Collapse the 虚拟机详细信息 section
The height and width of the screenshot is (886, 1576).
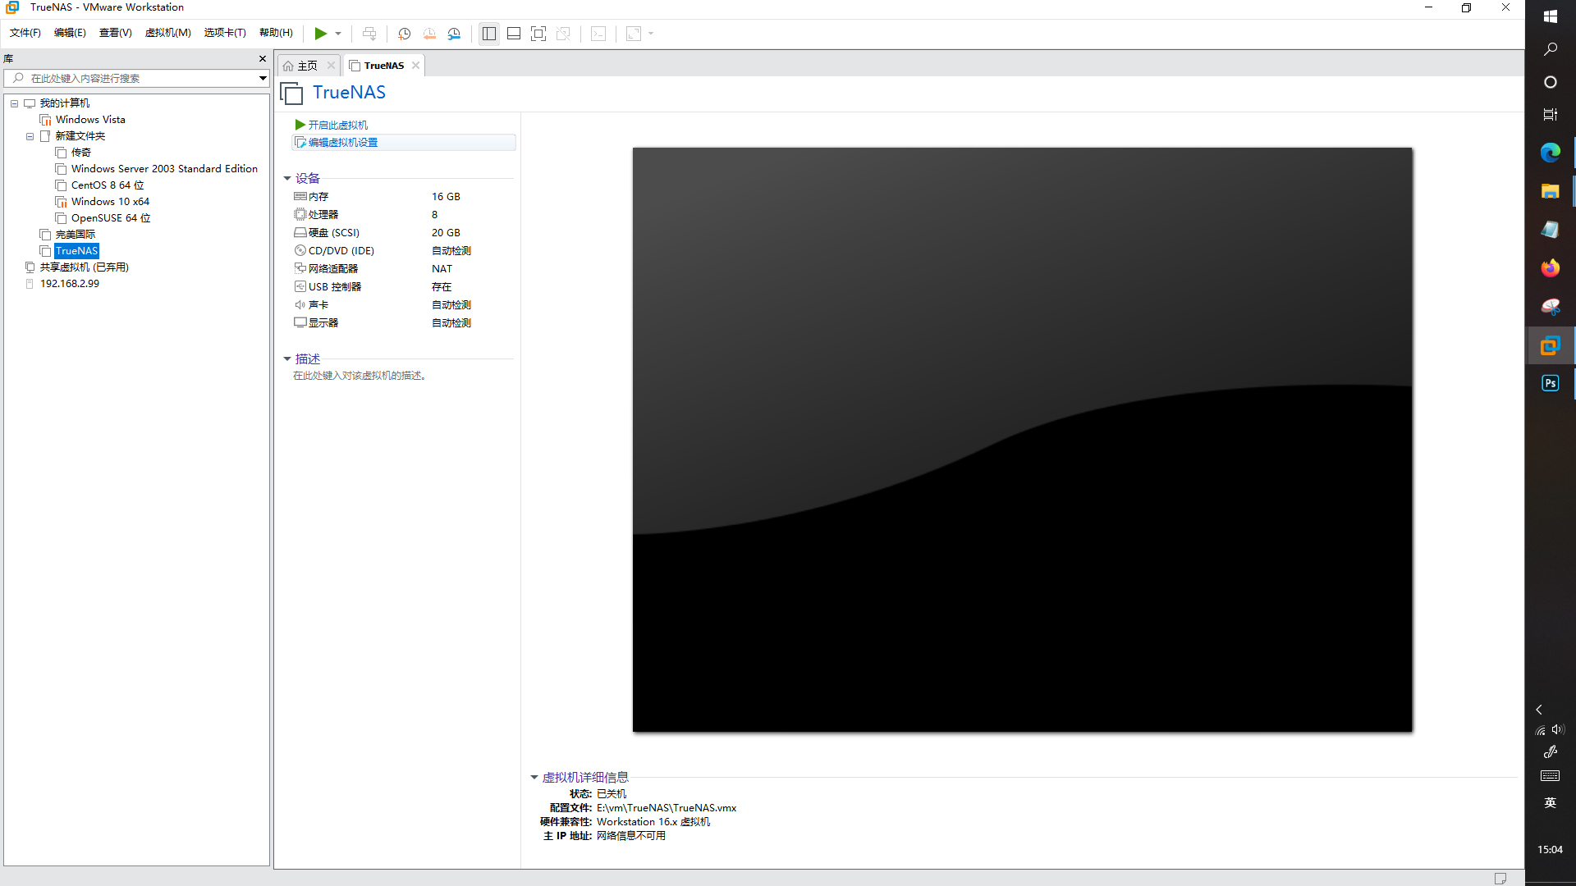tap(534, 777)
